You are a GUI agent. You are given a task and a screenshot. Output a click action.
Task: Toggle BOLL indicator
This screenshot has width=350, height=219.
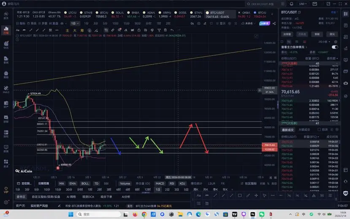[85, 184]
